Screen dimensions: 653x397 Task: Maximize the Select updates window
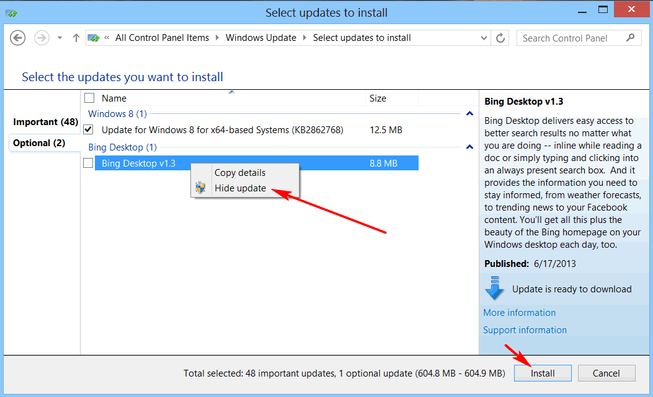[603, 10]
